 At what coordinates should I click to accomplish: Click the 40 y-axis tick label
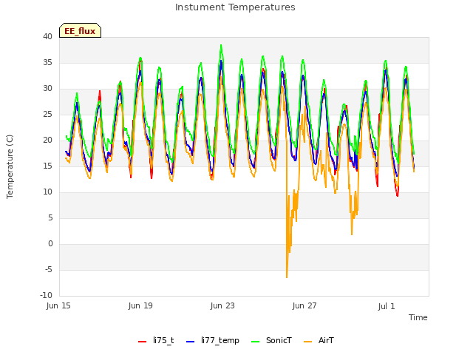(47, 36)
